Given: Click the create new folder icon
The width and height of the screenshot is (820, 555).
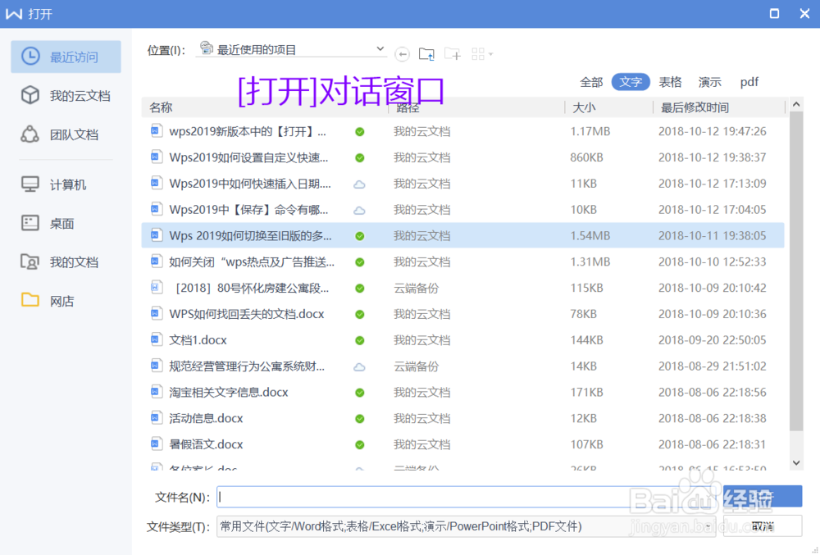Looking at the screenshot, I should click(453, 54).
